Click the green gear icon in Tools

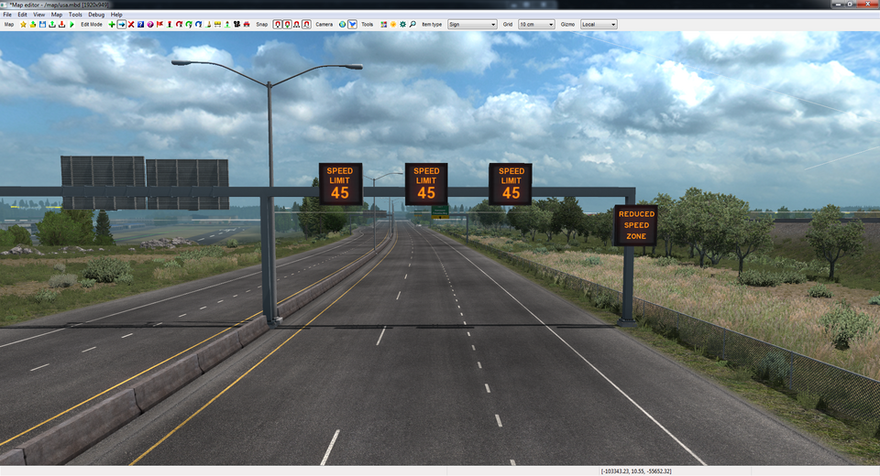[402, 25]
